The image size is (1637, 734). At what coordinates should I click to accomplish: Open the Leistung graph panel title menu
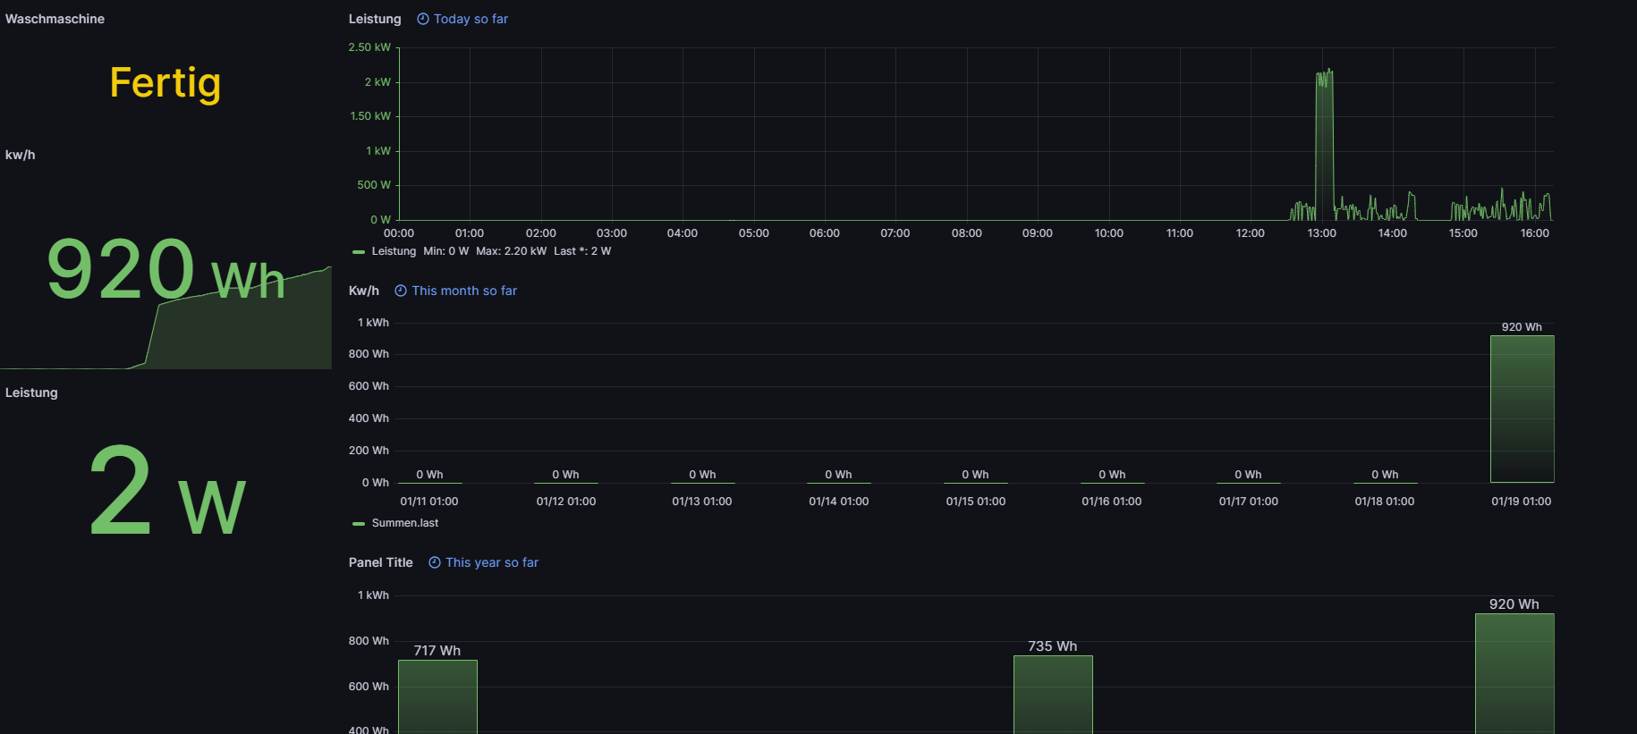click(x=375, y=19)
